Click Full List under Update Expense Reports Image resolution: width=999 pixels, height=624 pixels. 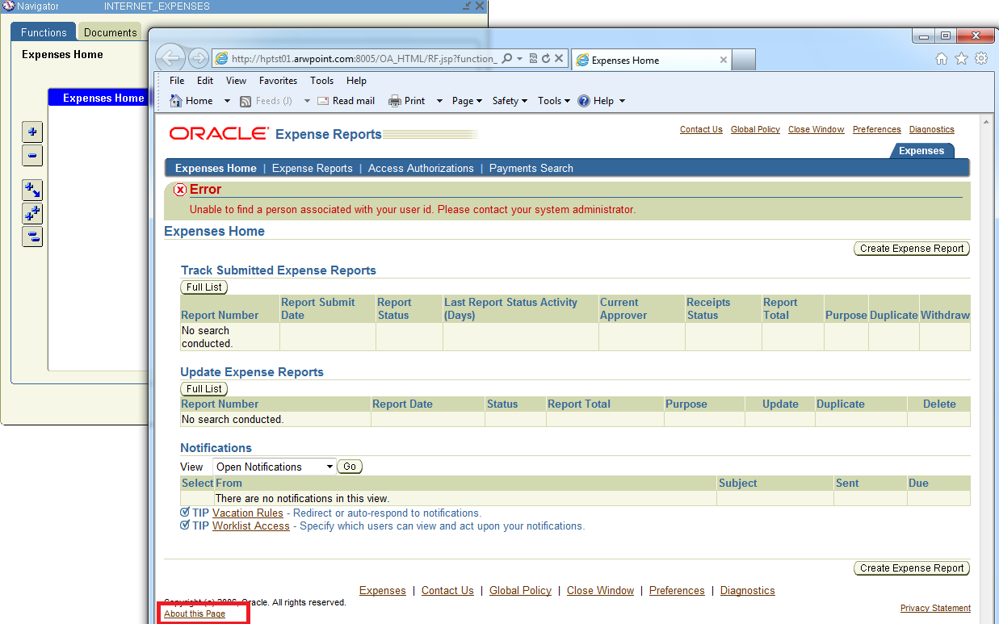pyautogui.click(x=204, y=389)
